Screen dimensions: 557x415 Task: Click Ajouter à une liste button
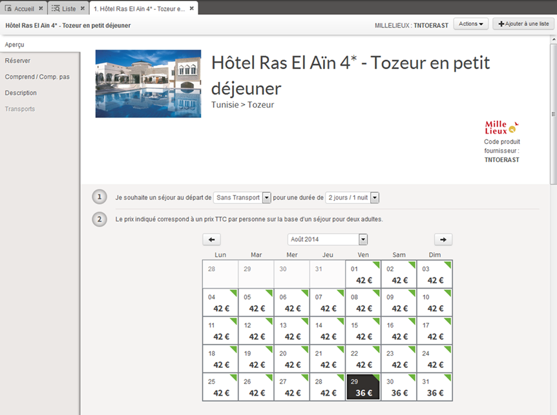click(x=523, y=24)
